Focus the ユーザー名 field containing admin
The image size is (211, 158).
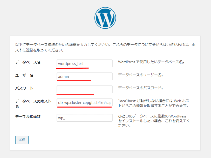pos(85,76)
